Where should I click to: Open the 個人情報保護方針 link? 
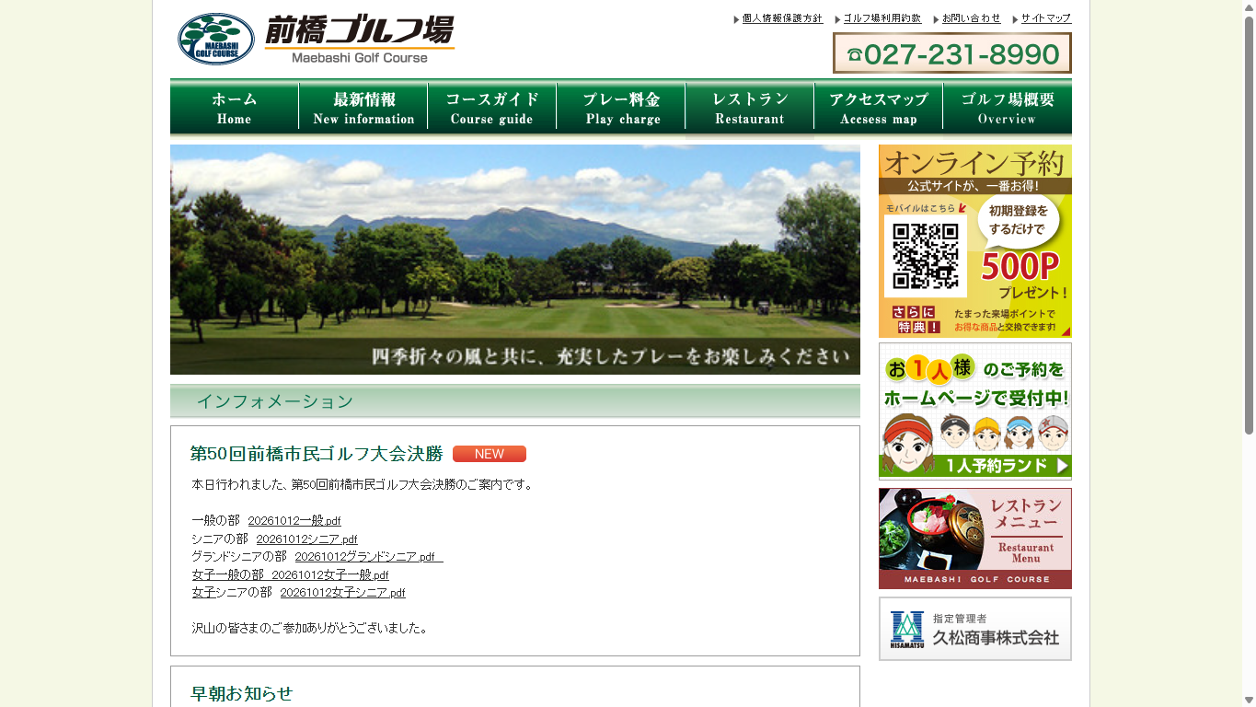(x=782, y=18)
